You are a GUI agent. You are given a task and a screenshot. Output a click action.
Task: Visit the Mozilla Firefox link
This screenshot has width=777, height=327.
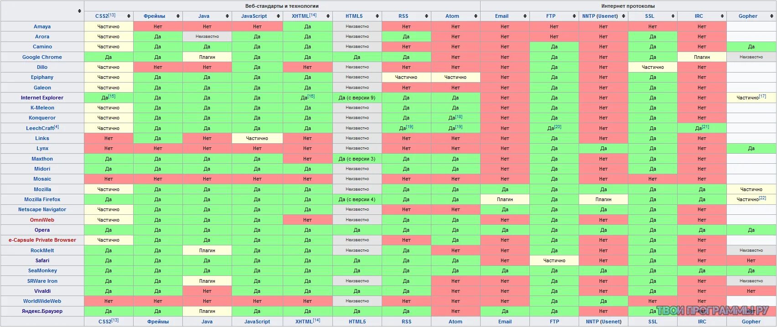tap(42, 199)
